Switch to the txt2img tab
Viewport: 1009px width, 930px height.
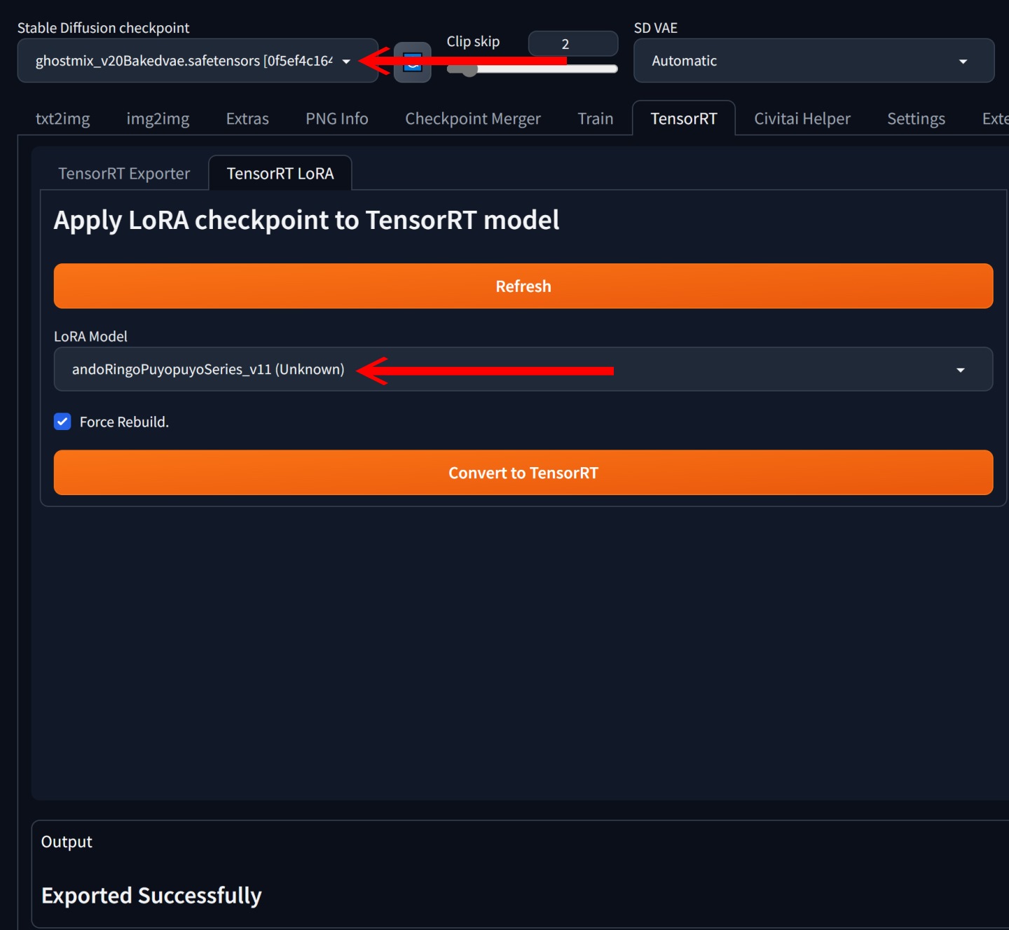click(62, 118)
